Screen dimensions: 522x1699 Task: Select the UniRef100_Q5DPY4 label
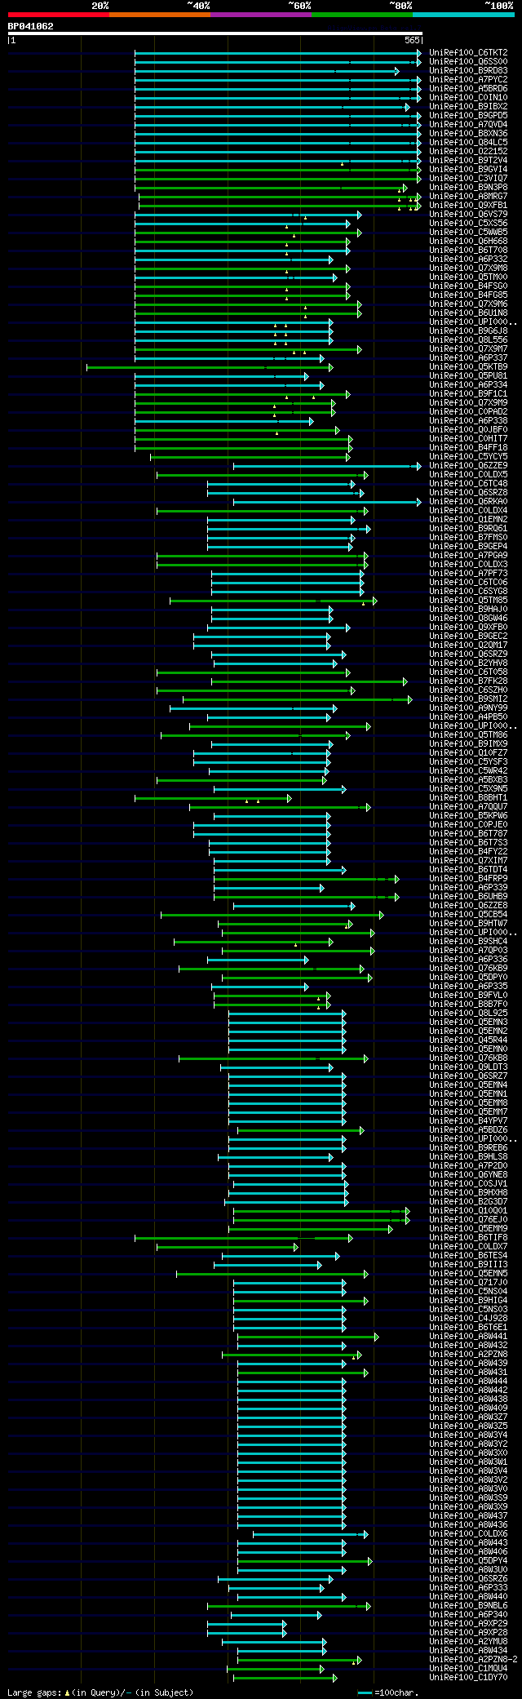(x=468, y=1560)
